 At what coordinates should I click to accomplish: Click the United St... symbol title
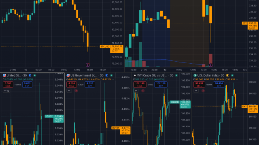click(14, 75)
